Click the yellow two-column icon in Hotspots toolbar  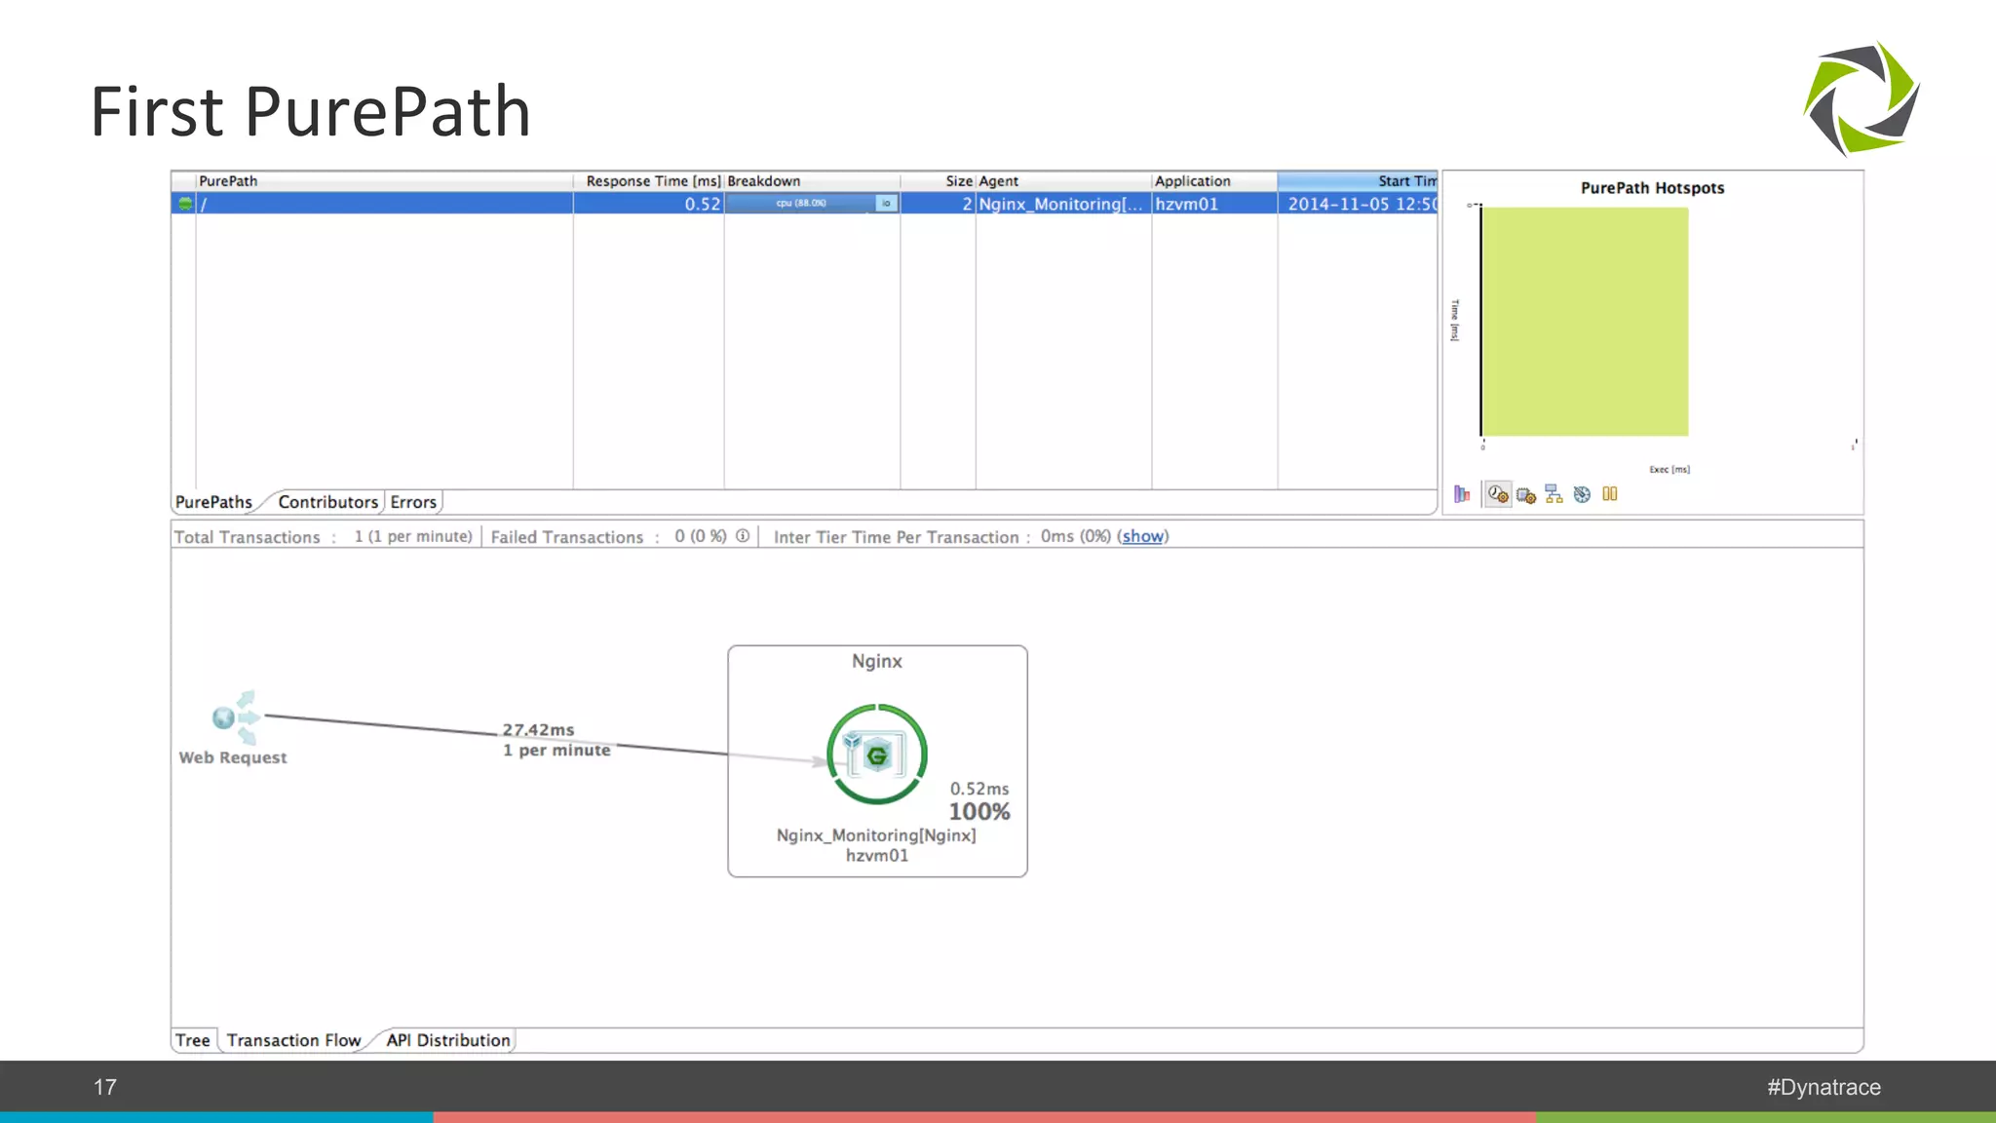(x=1610, y=494)
